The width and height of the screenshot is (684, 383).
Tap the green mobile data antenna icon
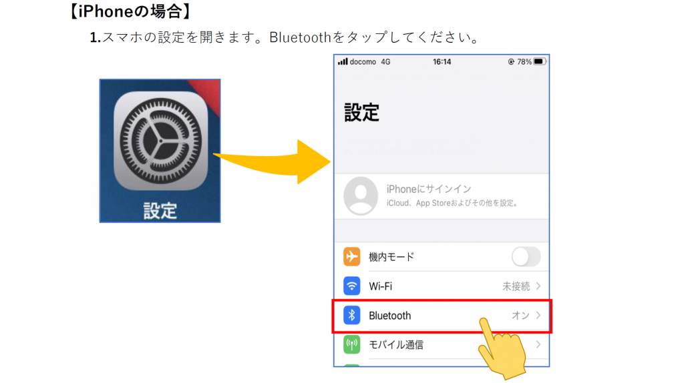[x=351, y=344]
